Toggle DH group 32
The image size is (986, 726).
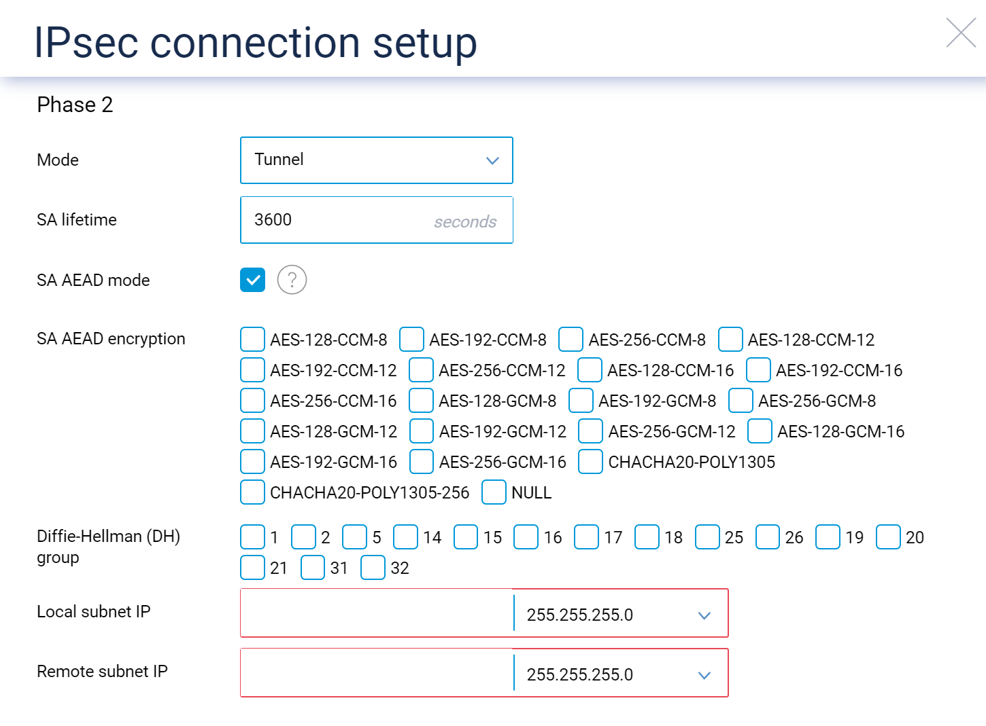pos(373,567)
